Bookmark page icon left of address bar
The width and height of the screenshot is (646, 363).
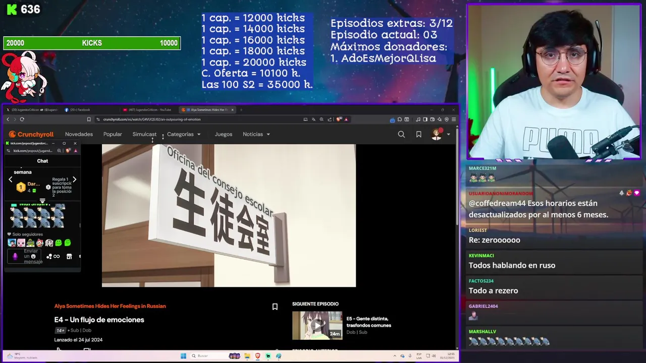point(89,119)
